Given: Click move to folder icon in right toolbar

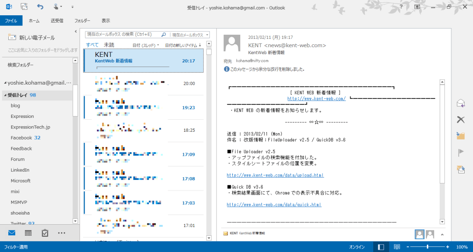Looking at the screenshot, I should [x=461, y=136].
